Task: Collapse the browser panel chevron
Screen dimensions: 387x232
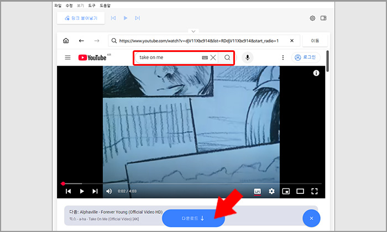Action: (x=193, y=31)
